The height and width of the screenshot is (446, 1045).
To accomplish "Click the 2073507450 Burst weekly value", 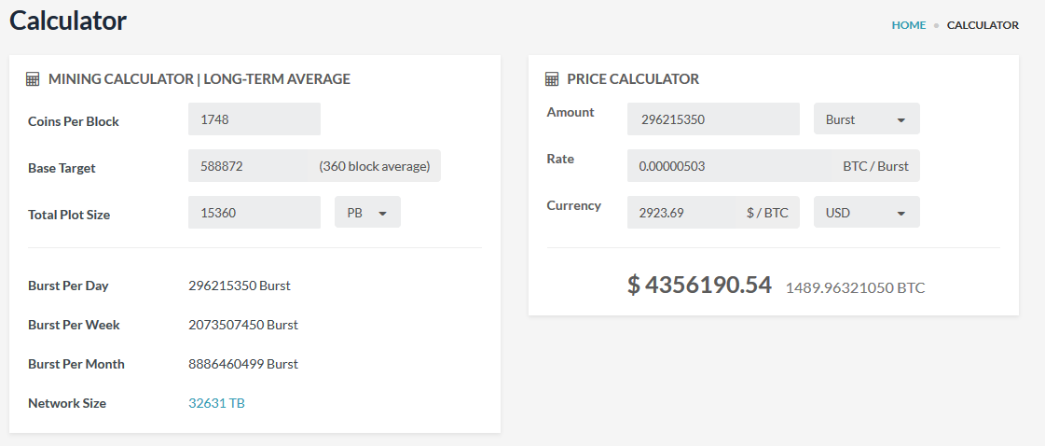I will (x=243, y=325).
